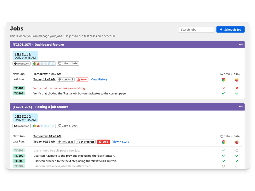Click [TC101,107] - Dashboard feature header title
This screenshot has width=255, height=191.
tap(38, 45)
